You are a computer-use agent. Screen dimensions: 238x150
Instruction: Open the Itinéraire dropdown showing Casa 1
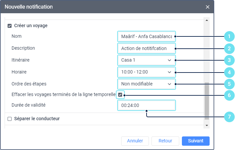click(147, 60)
